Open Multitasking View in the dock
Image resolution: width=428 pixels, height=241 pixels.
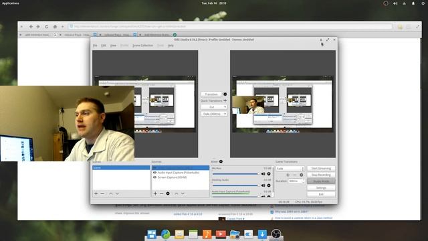click(x=152, y=234)
